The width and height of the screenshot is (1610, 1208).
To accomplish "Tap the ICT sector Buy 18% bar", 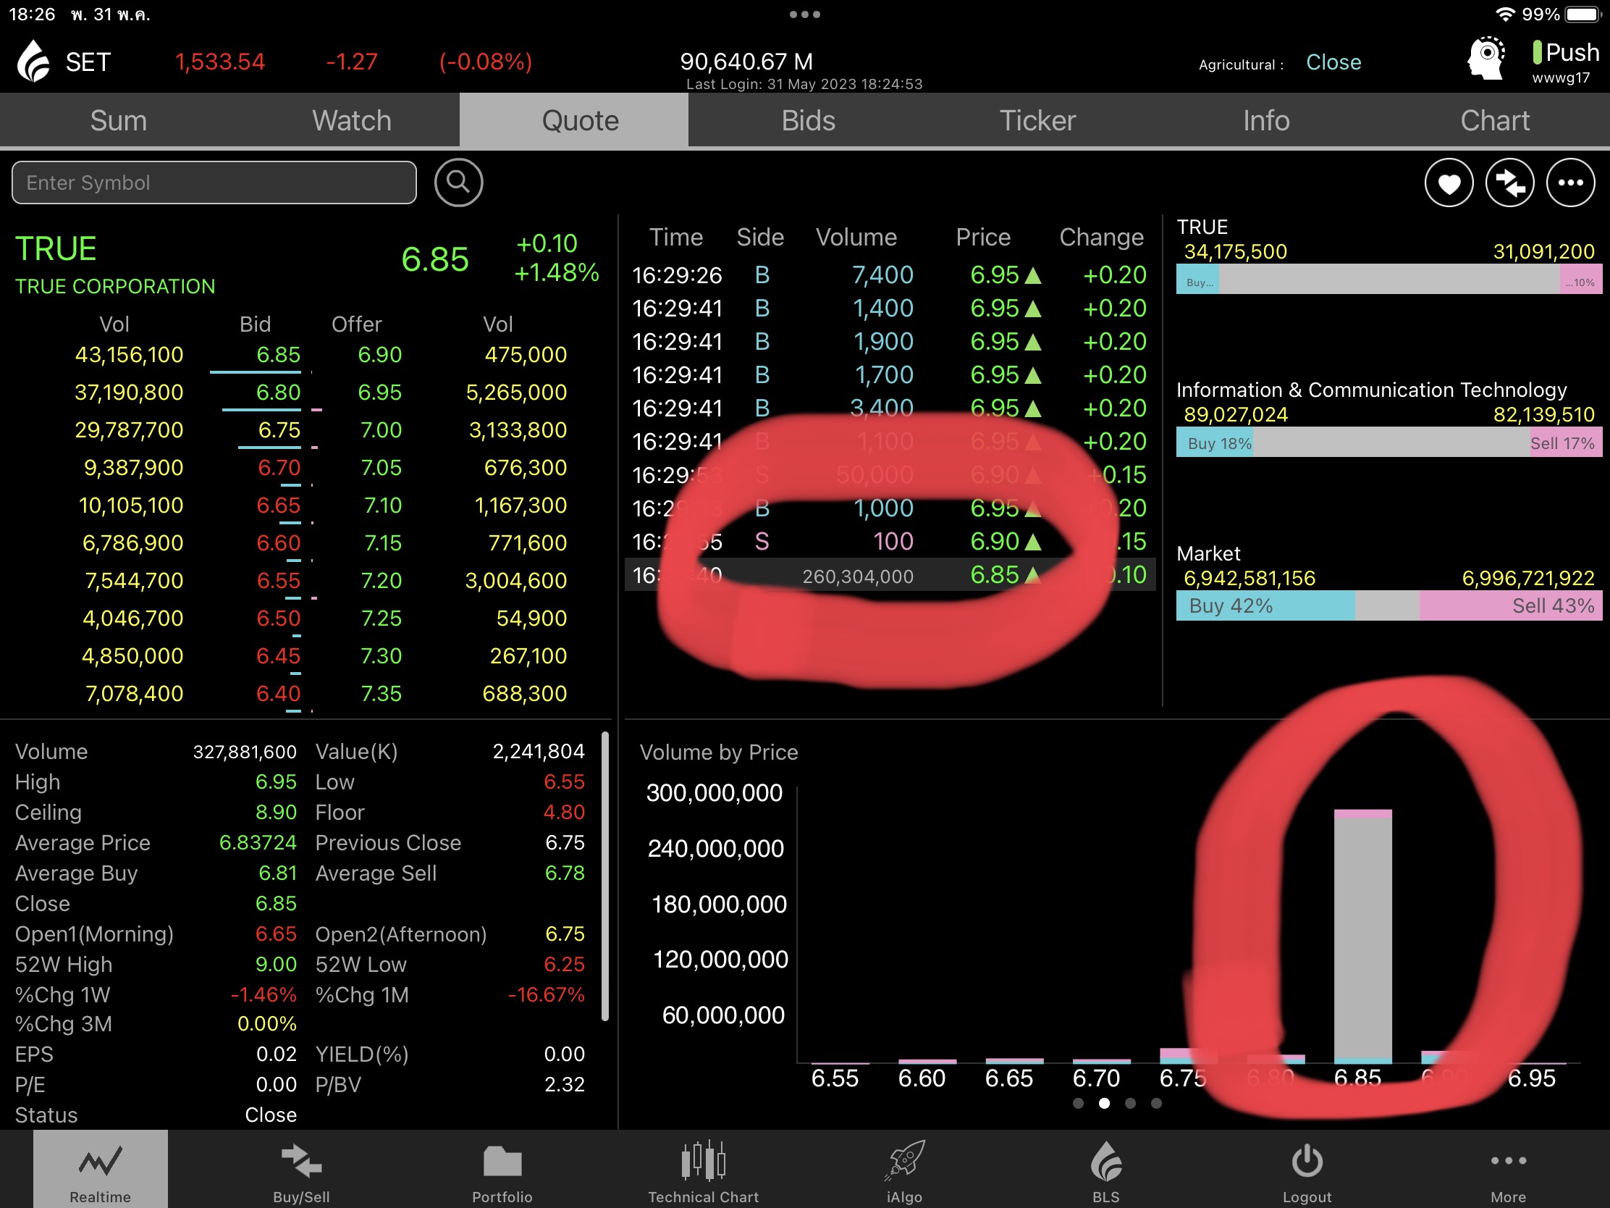I will 1215,442.
